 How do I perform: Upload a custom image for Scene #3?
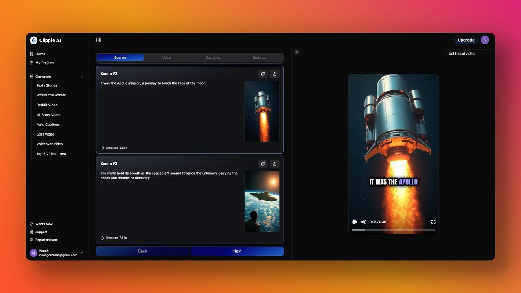(275, 164)
